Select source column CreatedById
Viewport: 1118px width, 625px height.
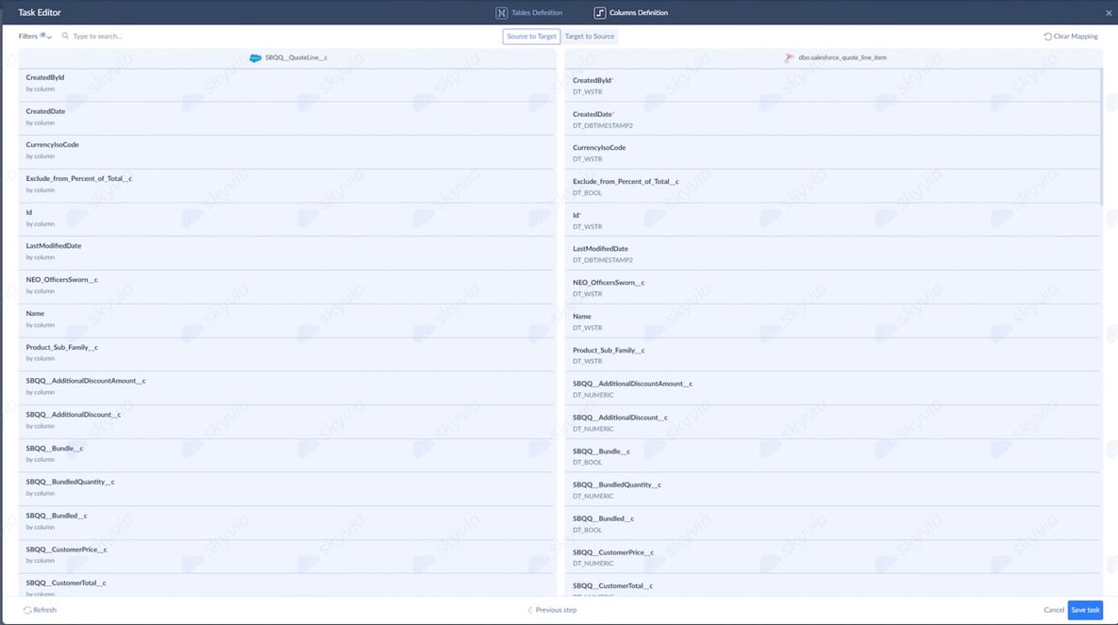click(x=287, y=84)
